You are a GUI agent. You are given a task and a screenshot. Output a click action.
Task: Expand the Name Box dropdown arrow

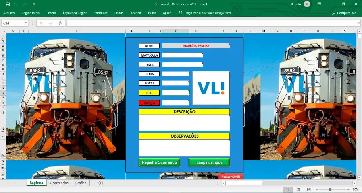[25, 23]
